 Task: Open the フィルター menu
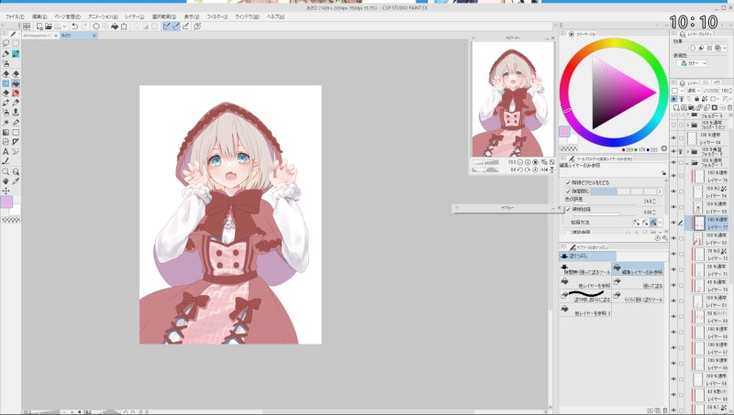click(x=217, y=16)
